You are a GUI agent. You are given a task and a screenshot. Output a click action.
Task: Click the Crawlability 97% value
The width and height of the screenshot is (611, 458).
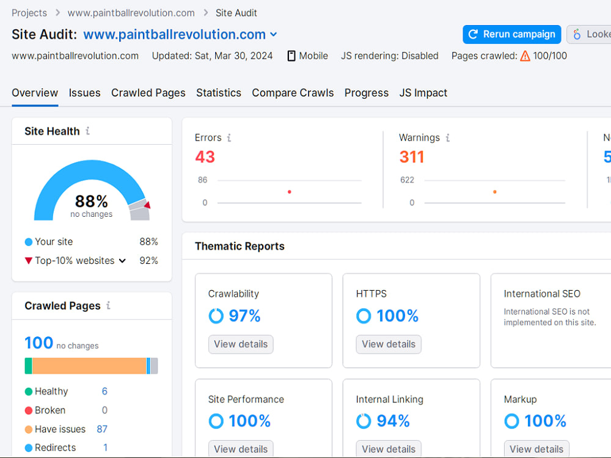(244, 316)
